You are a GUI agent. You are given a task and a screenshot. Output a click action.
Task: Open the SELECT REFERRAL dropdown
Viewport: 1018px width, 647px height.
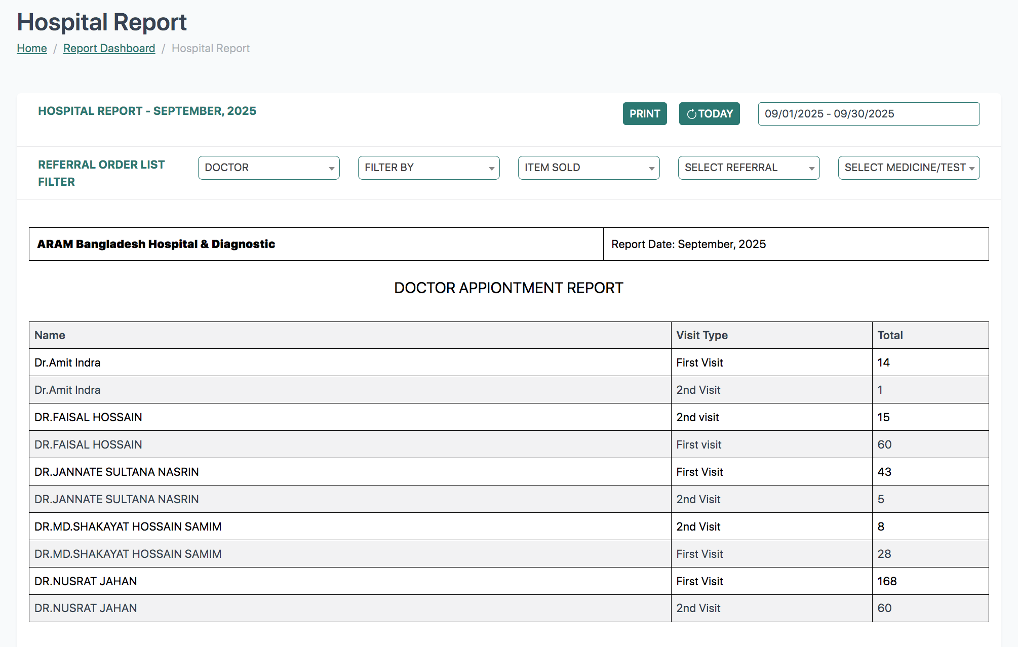pyautogui.click(x=749, y=168)
